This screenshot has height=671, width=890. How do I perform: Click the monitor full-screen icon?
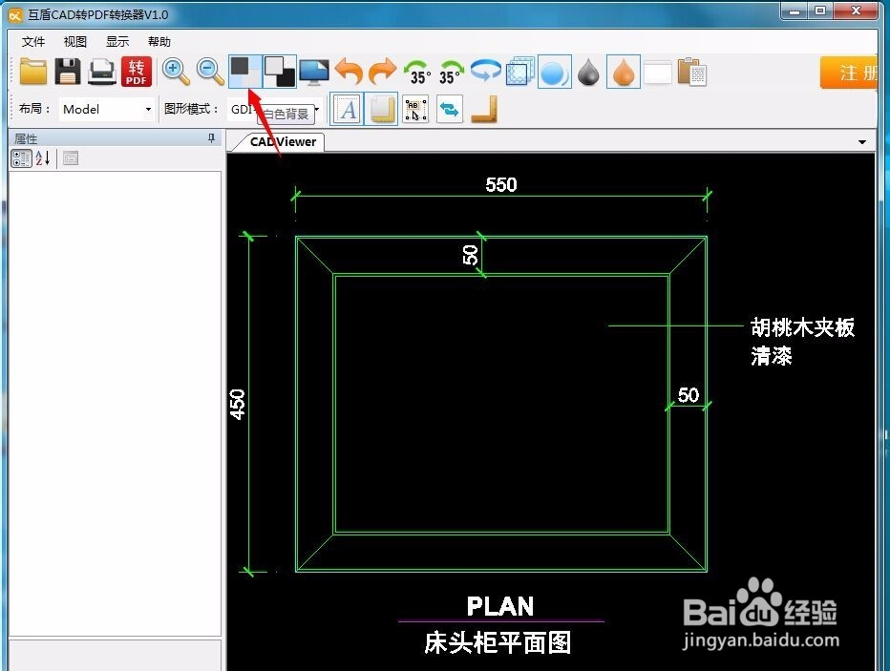pos(314,72)
